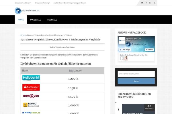Viewport: 172px width, 114px height.
Task: Click the blue Suche button
Action: 136,81
